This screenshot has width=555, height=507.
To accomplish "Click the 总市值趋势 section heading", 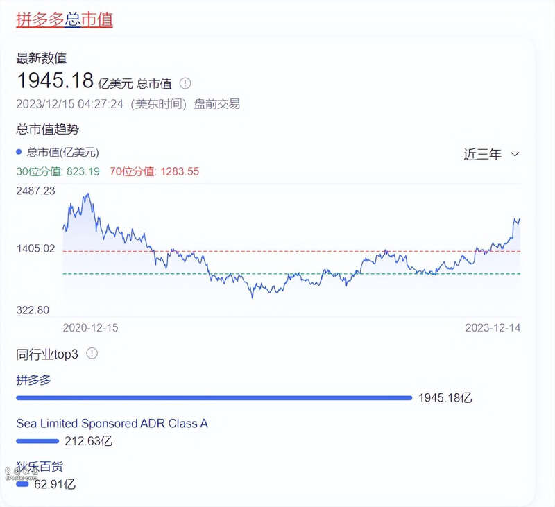I will point(47,129).
